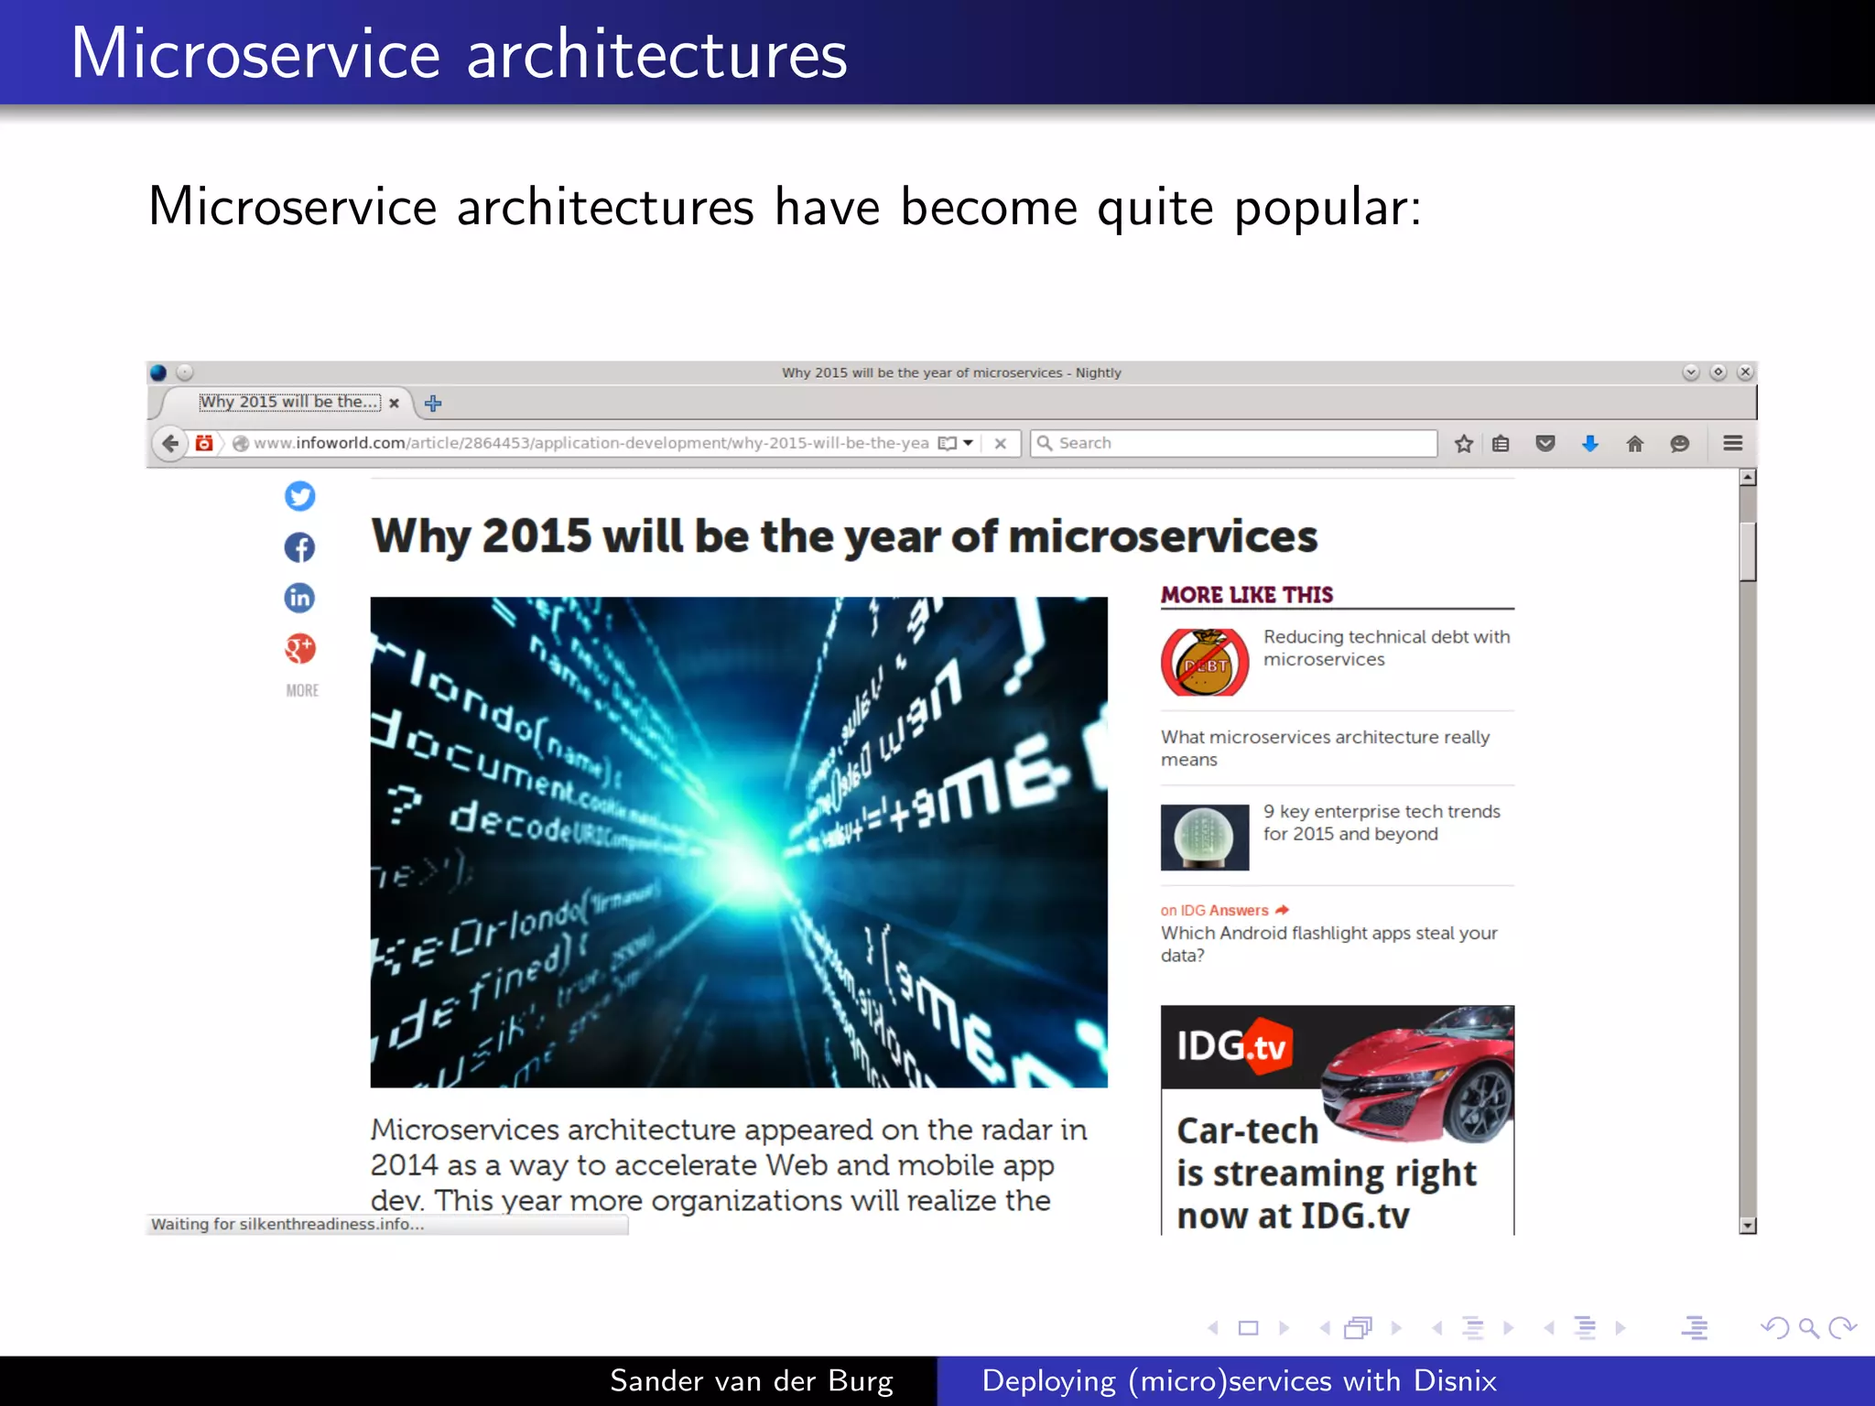Share the article on LinkedIn

click(299, 598)
